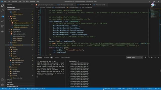Open the Search view in activity bar

[2, 10]
